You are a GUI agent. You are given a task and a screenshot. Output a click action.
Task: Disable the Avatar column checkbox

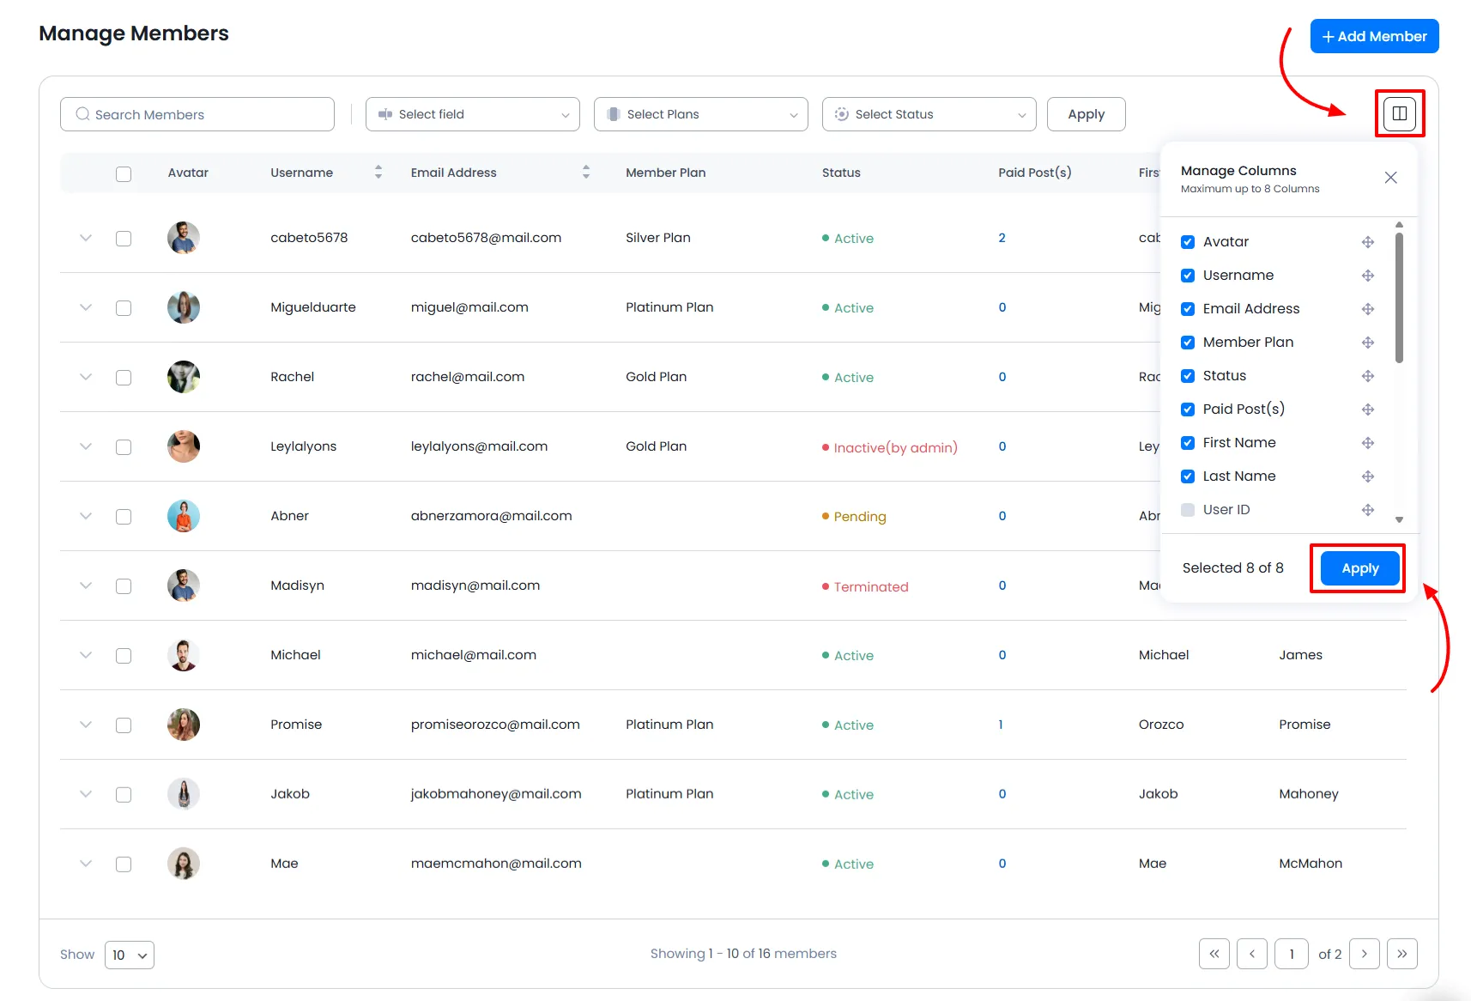click(x=1188, y=241)
